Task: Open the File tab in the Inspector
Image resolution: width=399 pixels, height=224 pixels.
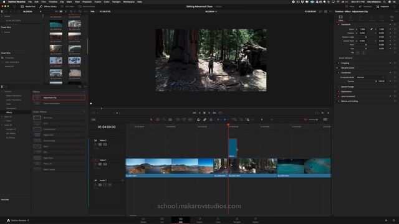Action: [392, 18]
